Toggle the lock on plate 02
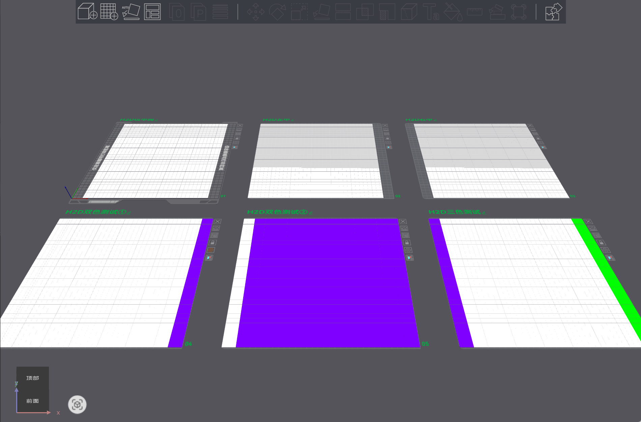The height and width of the screenshot is (422, 641). click(x=387, y=138)
